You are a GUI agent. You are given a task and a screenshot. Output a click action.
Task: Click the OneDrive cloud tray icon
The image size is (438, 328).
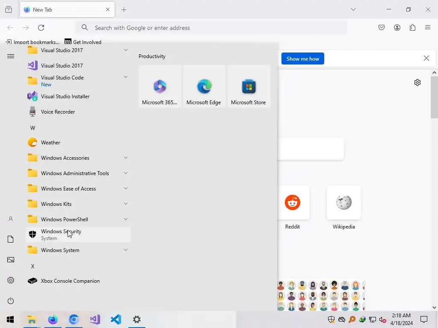tap(342, 319)
